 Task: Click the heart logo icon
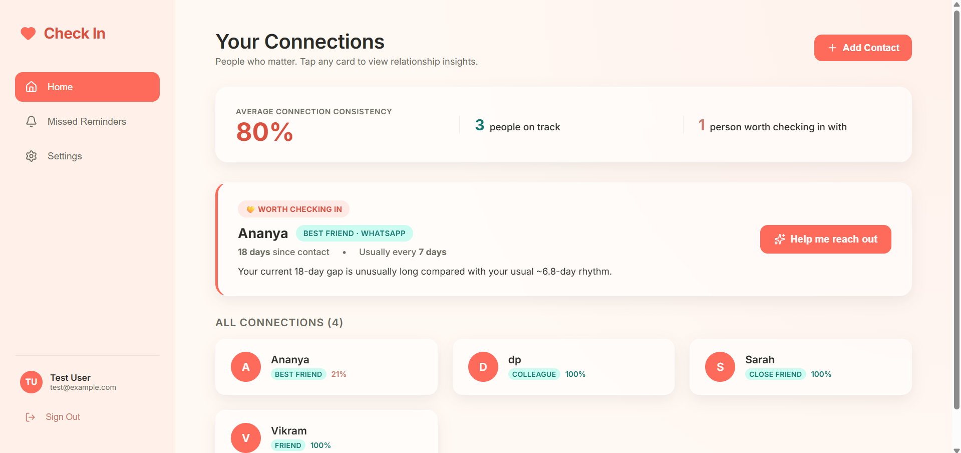pos(28,34)
